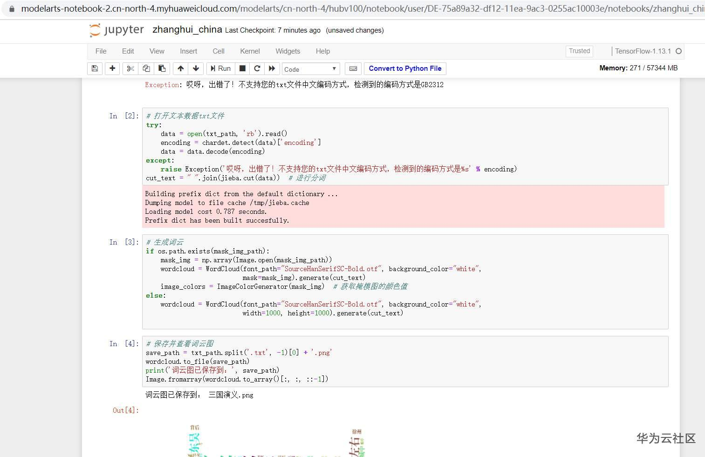Open the command palette keyboard icon
The height and width of the screenshot is (457, 705).
[x=353, y=68]
